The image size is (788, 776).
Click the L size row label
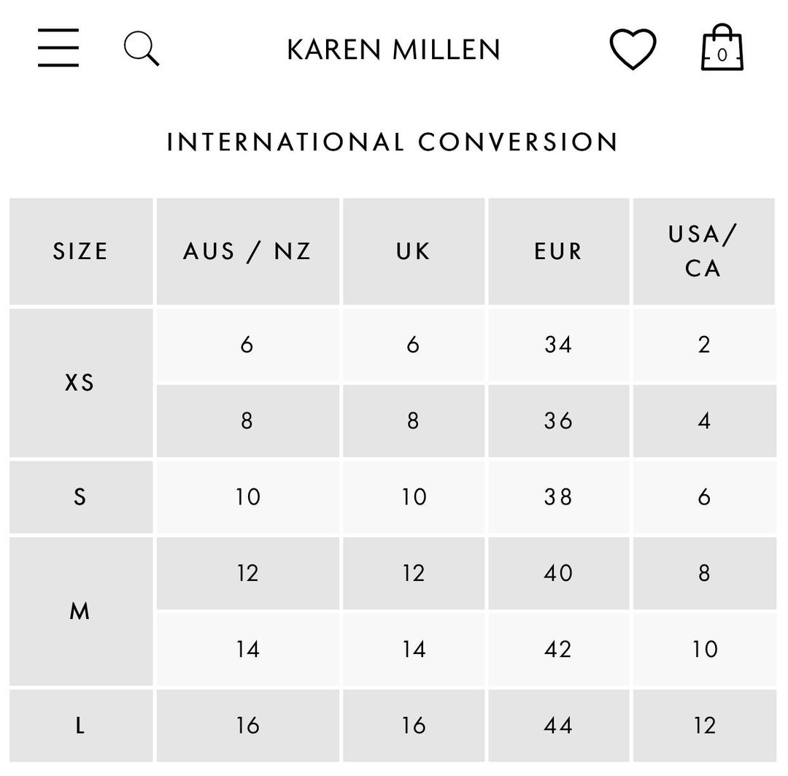coord(80,725)
